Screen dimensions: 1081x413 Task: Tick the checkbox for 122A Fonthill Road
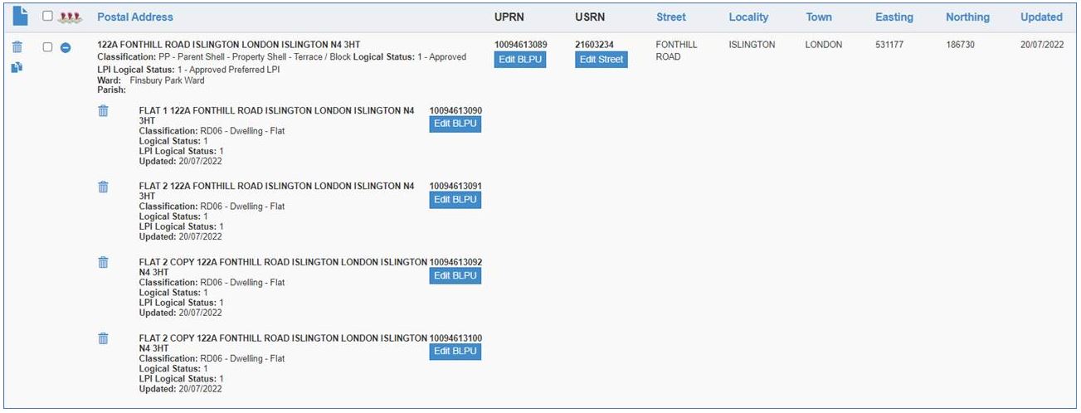tap(47, 47)
